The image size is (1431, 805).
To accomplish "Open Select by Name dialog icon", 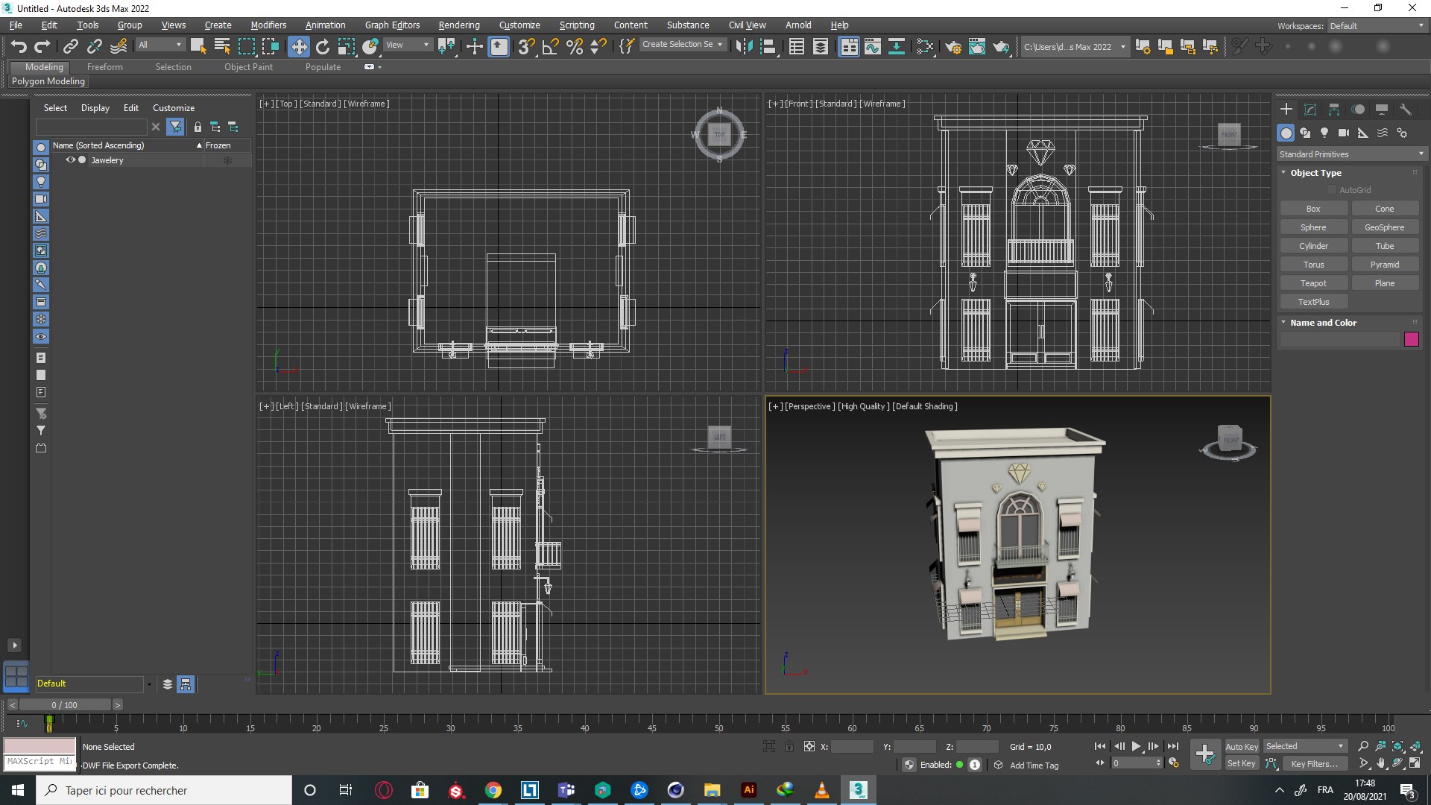I will click(222, 46).
